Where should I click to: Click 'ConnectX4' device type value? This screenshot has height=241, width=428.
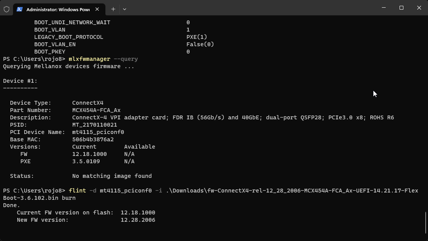tap(88, 103)
